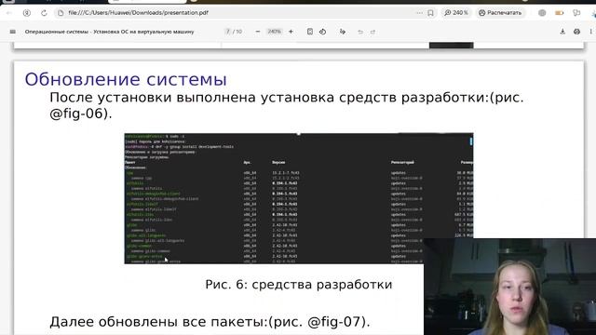The image size is (596, 335).
Task: Open the round icon right of Распечатать
Action: pyautogui.click(x=542, y=13)
